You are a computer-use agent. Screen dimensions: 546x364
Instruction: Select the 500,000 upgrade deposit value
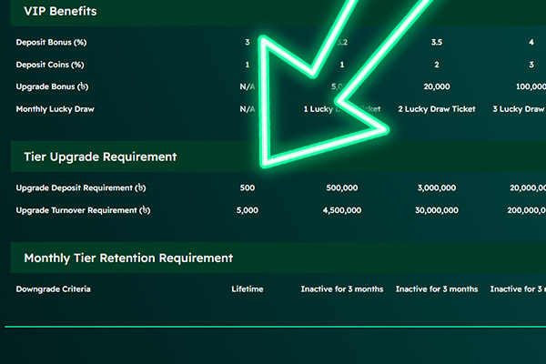click(x=342, y=188)
